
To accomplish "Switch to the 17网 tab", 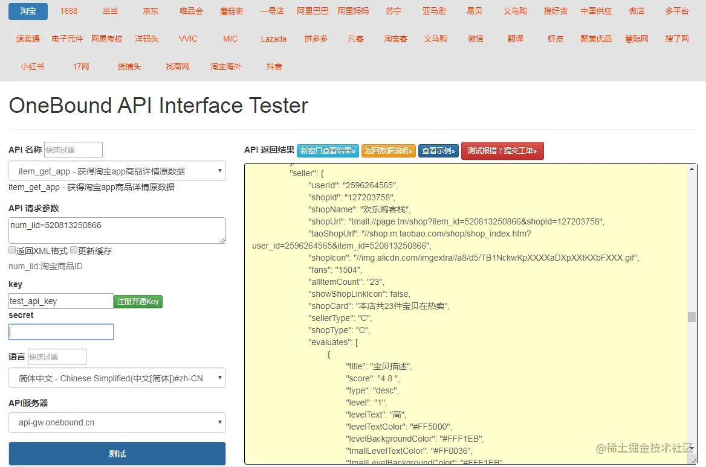I will 81,66.
